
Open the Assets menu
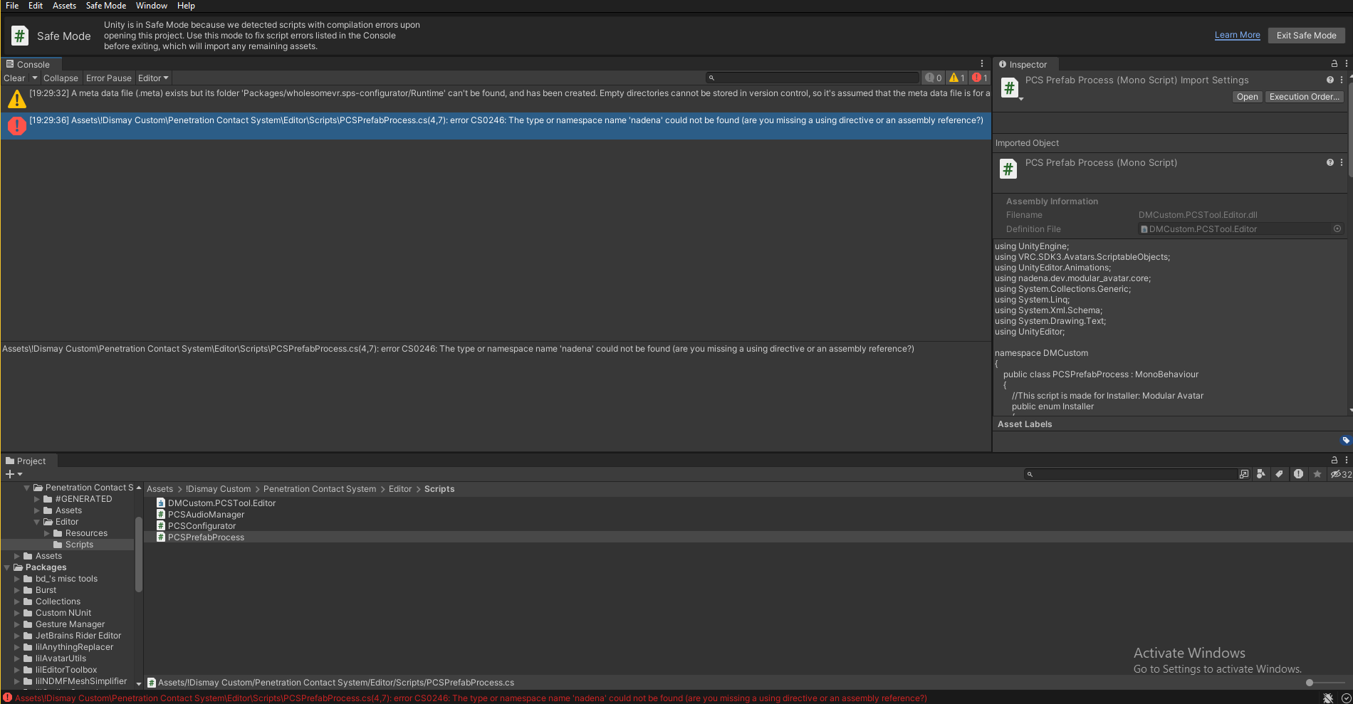pos(64,6)
